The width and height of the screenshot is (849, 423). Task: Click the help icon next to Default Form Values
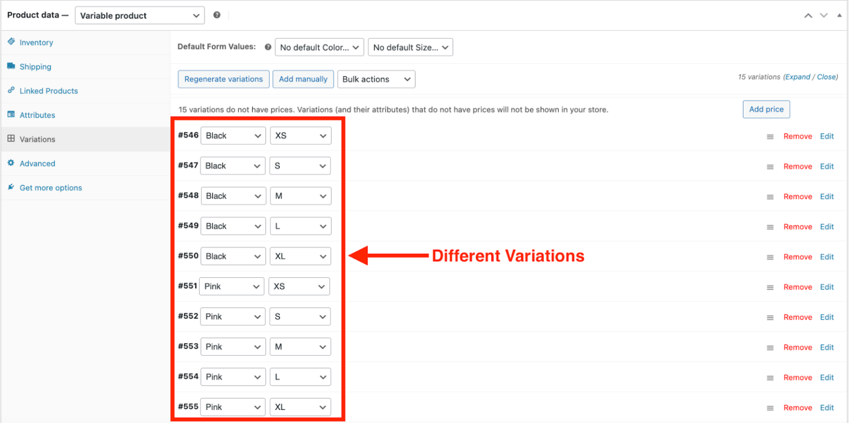[268, 46]
